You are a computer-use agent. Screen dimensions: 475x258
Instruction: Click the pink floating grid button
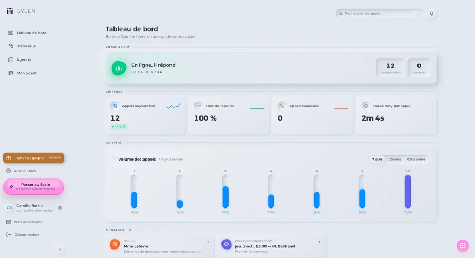point(462,245)
